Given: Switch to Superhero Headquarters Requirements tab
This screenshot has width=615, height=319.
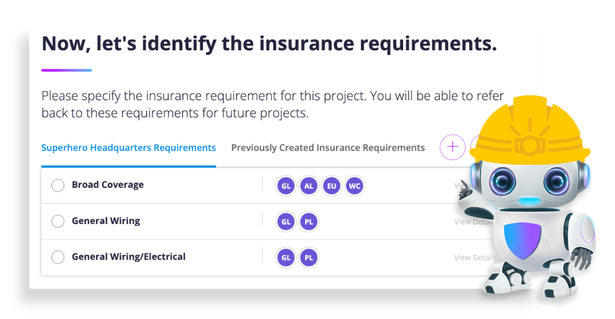Looking at the screenshot, I should click(x=128, y=148).
